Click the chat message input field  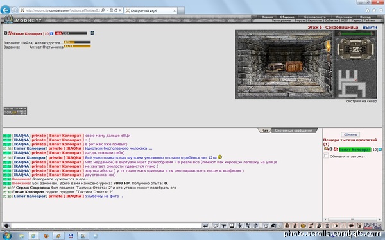pyautogui.click(x=106, y=225)
